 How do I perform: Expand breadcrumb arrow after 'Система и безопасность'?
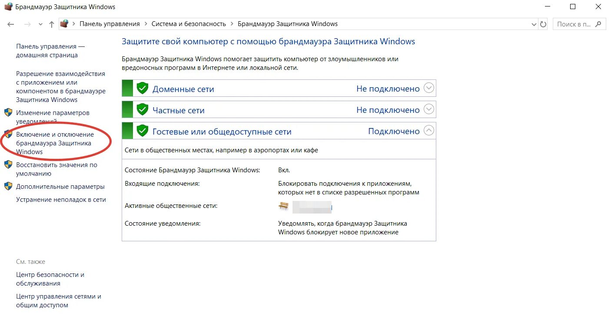coord(232,24)
